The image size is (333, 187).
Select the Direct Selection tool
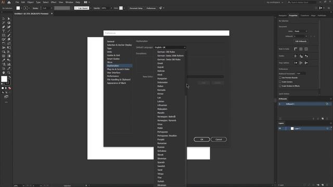coord(9,19)
